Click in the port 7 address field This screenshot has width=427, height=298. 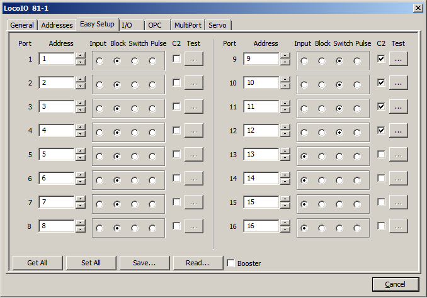(56, 202)
